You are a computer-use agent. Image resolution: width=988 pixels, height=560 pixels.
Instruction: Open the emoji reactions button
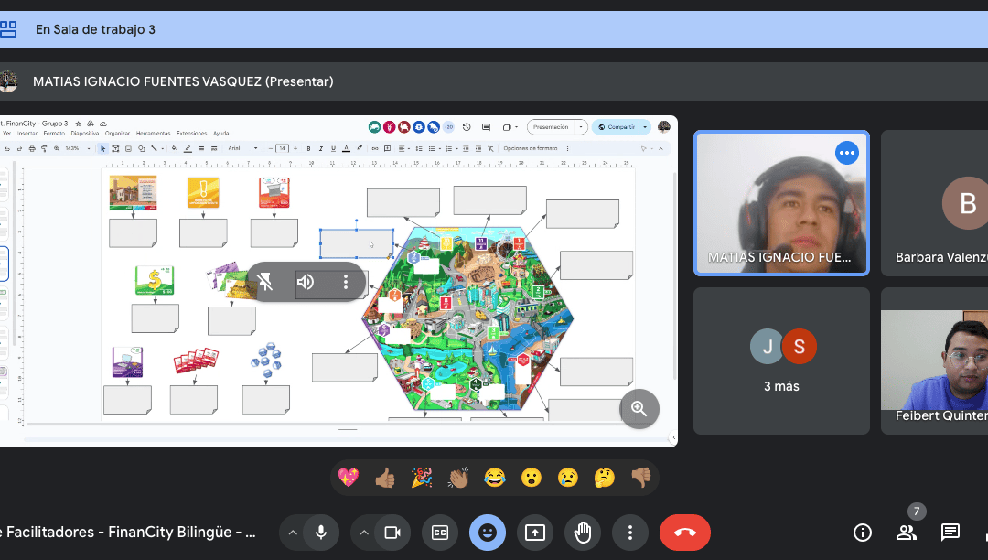coord(487,533)
